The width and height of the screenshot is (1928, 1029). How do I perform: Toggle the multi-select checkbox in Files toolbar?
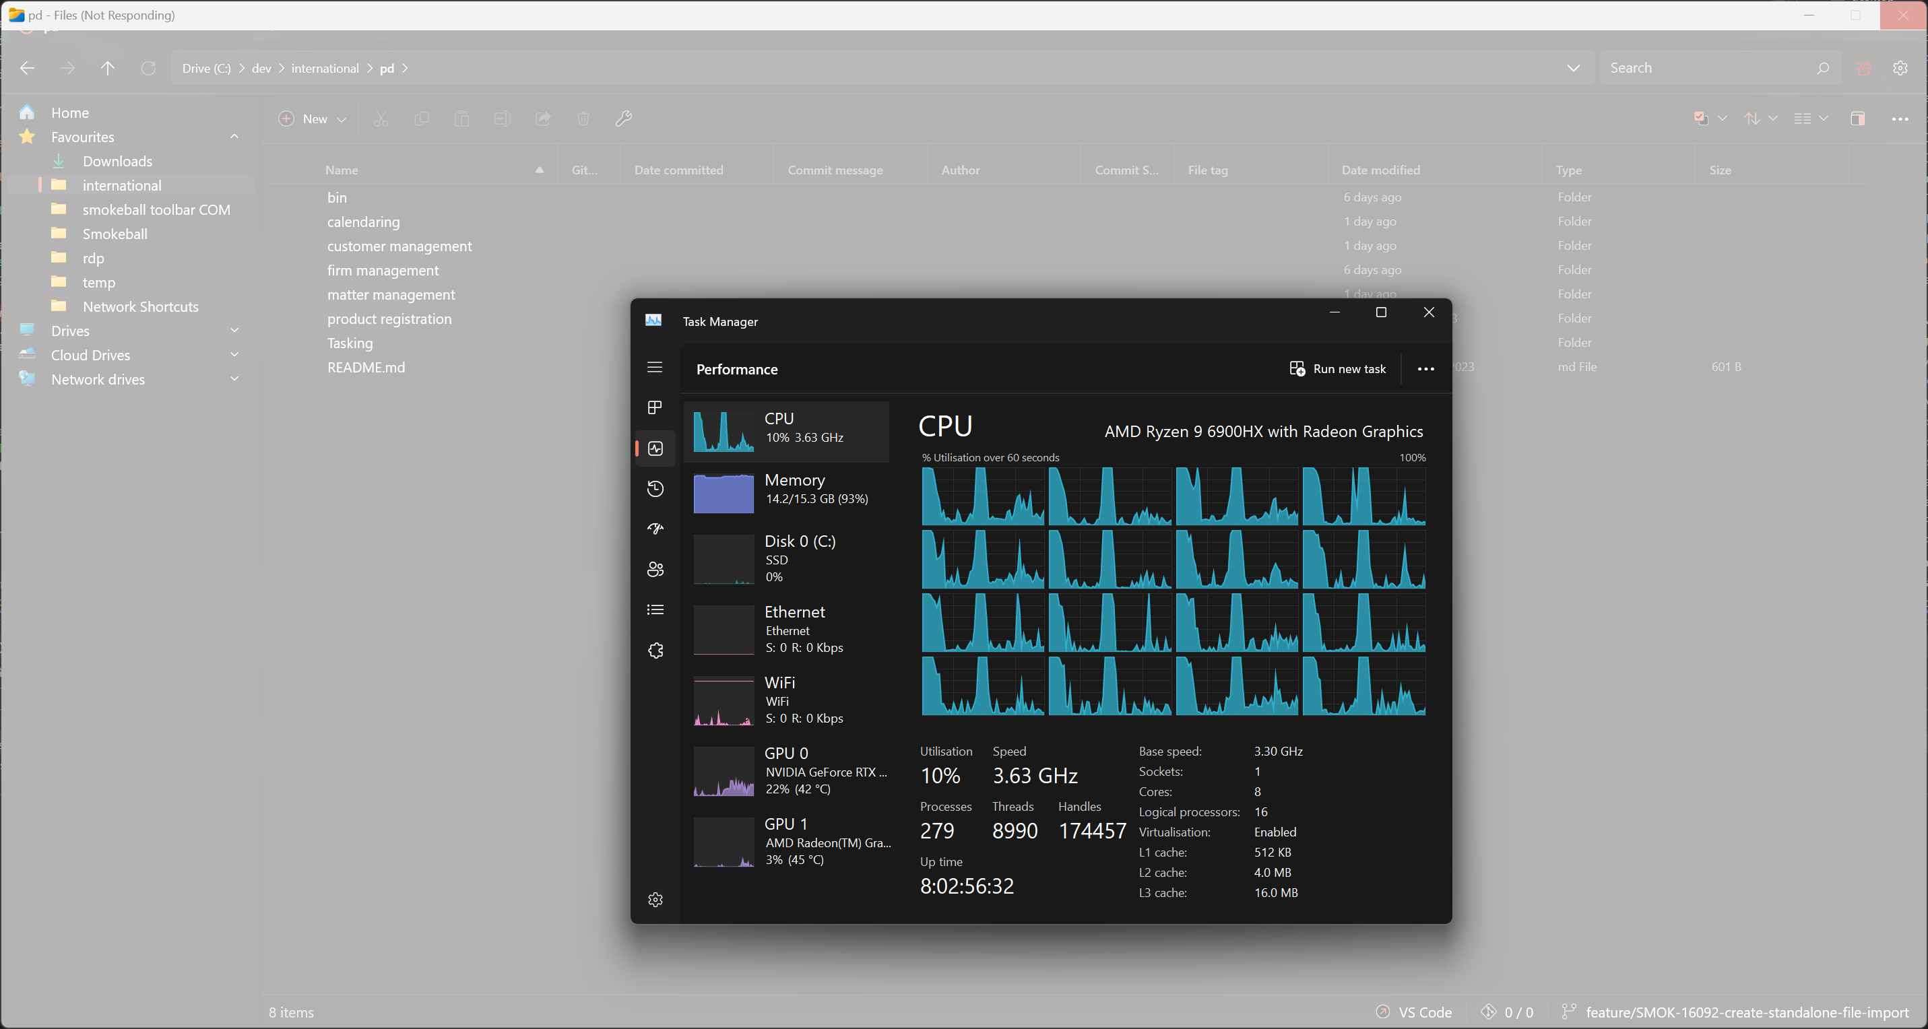[1701, 119]
